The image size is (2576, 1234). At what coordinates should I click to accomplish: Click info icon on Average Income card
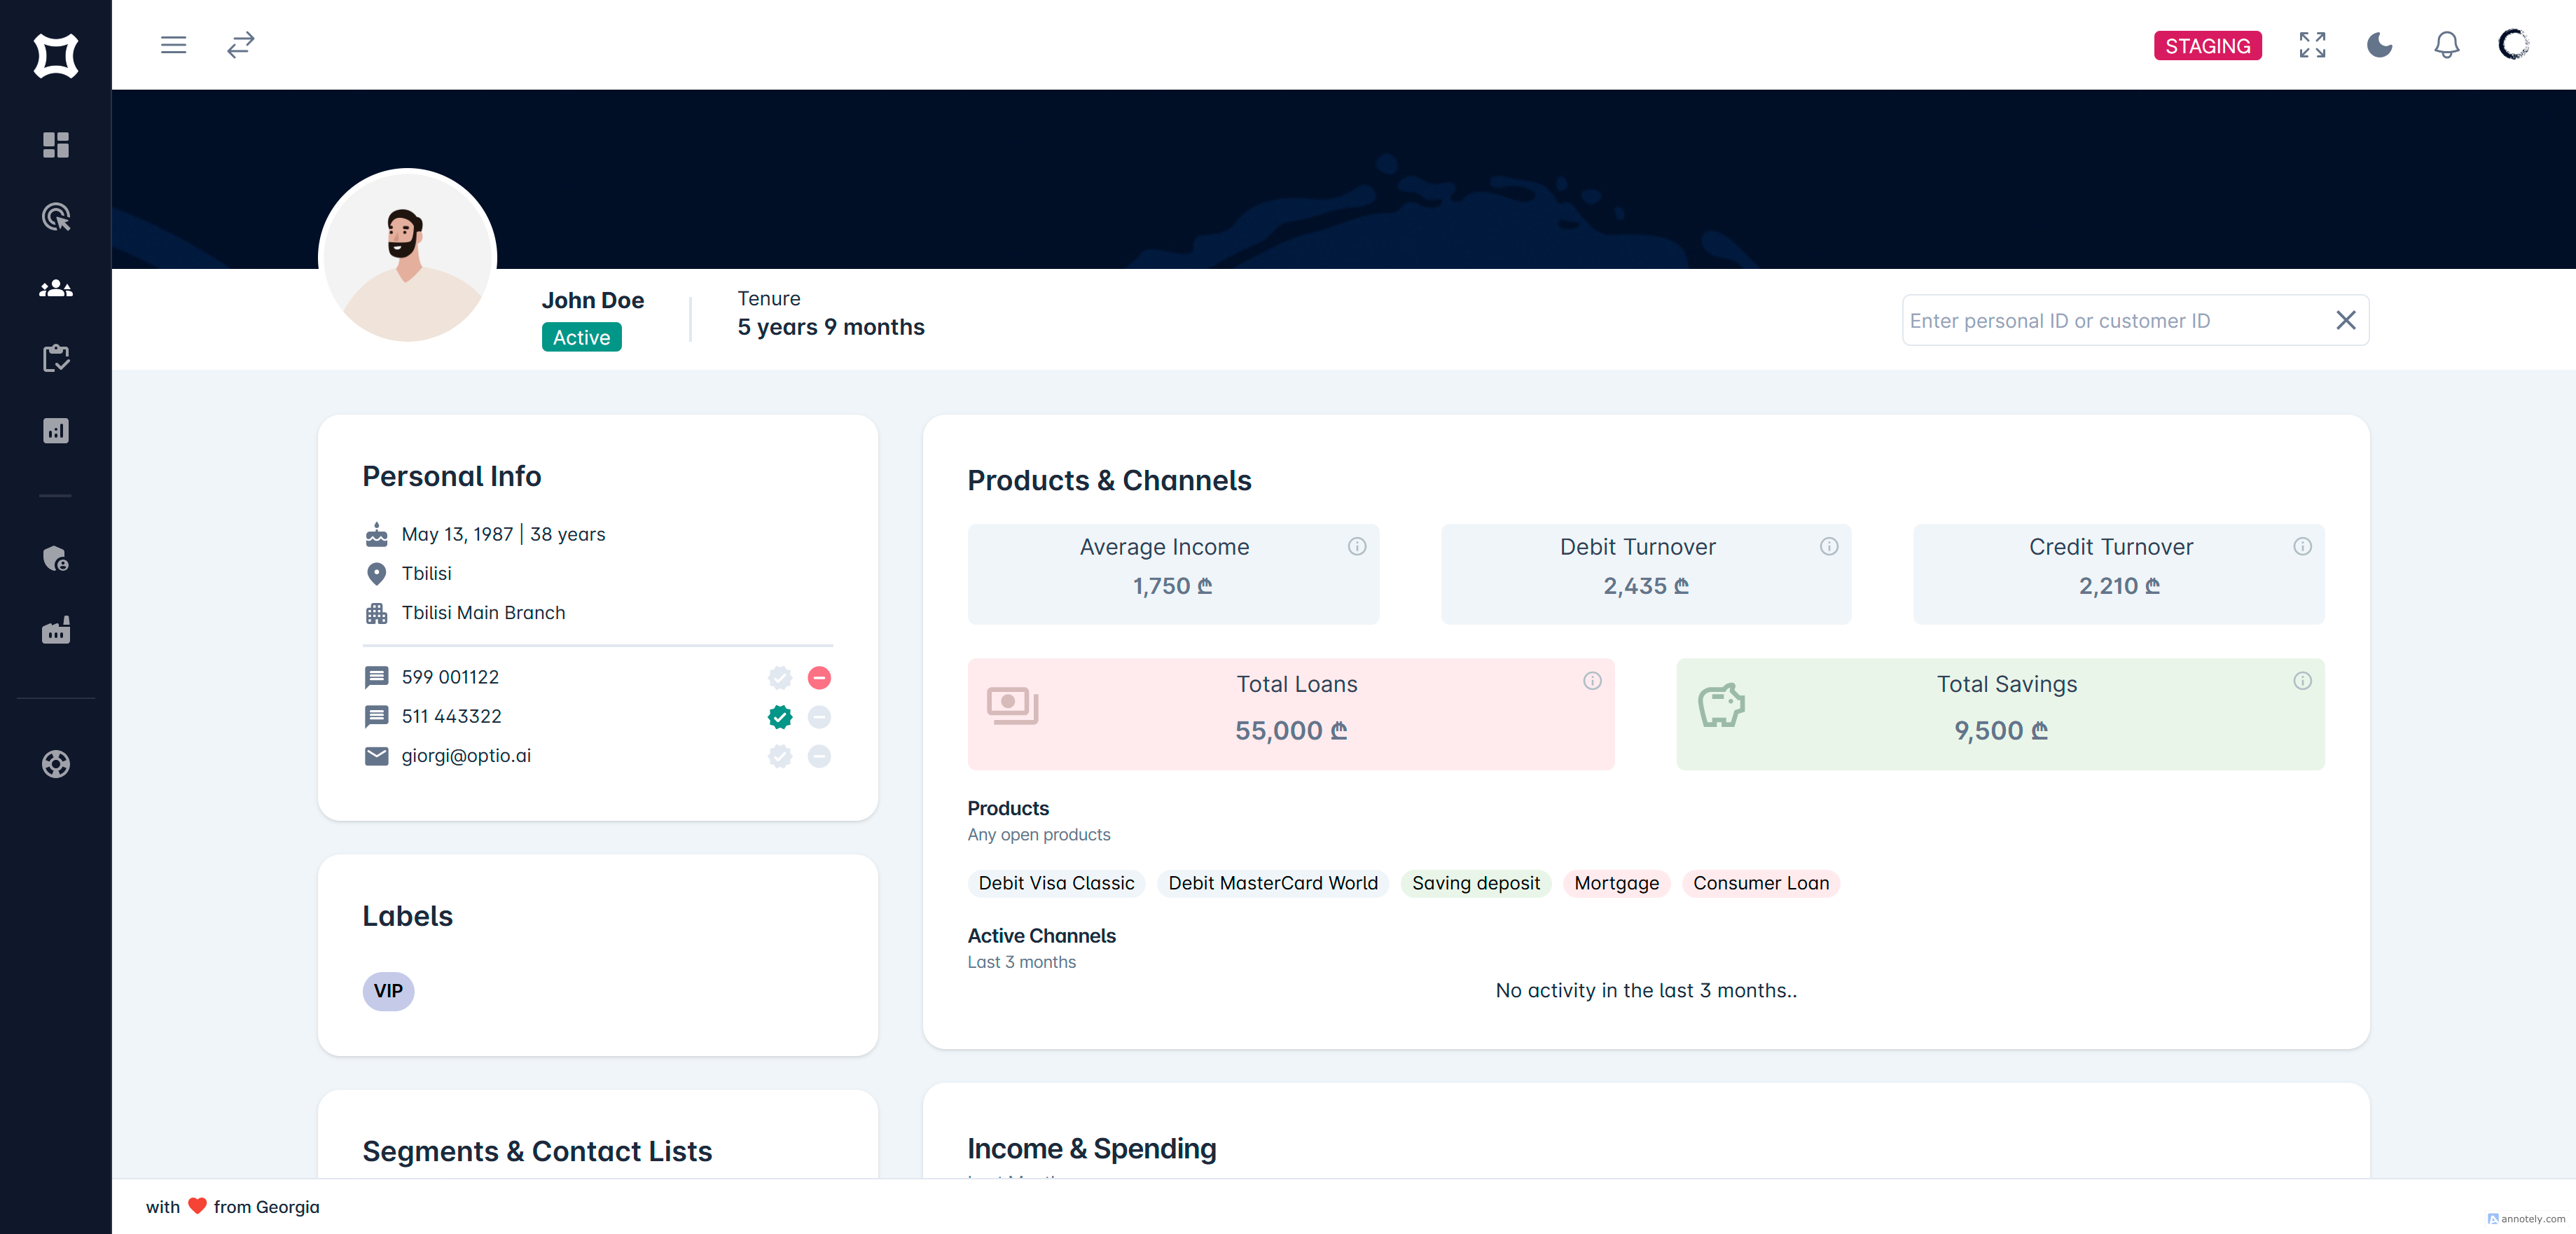tap(1357, 546)
